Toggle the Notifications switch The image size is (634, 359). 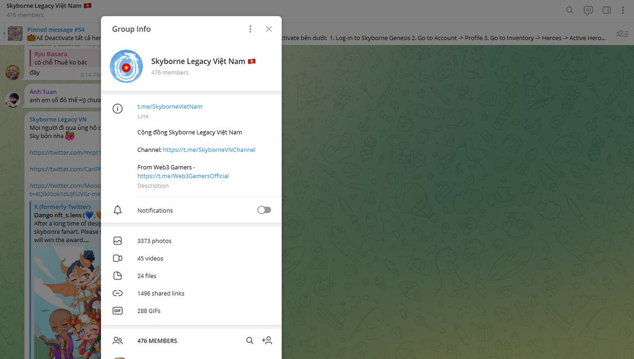264,210
